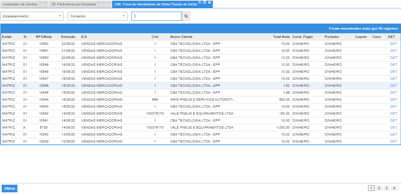Viewport: 401px width, 195px height.
Task: Select the 348: Troca de Vendedores tab
Action: (x=156, y=4)
